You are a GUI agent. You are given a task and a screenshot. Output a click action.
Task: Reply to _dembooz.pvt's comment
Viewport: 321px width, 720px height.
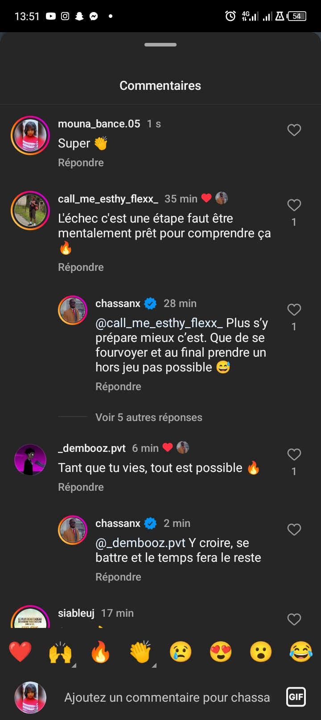[x=81, y=487]
